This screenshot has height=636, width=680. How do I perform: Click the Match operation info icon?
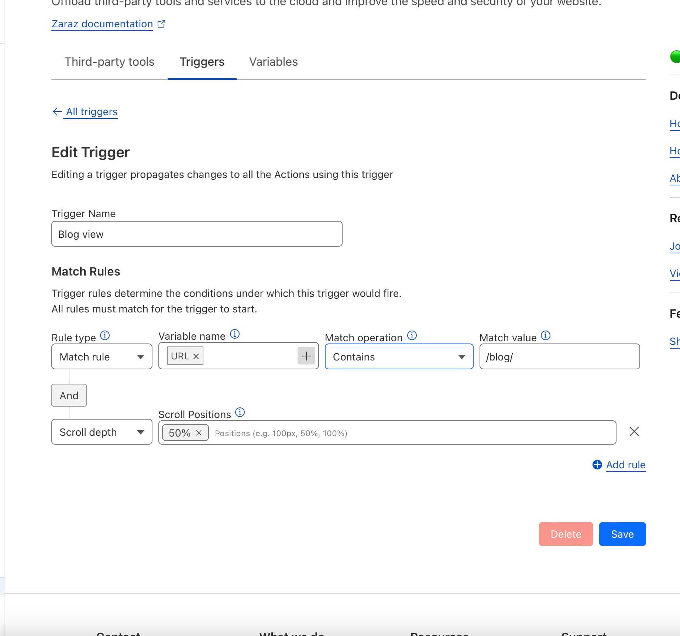tap(412, 335)
